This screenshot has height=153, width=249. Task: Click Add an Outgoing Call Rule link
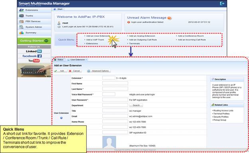(143, 40)
